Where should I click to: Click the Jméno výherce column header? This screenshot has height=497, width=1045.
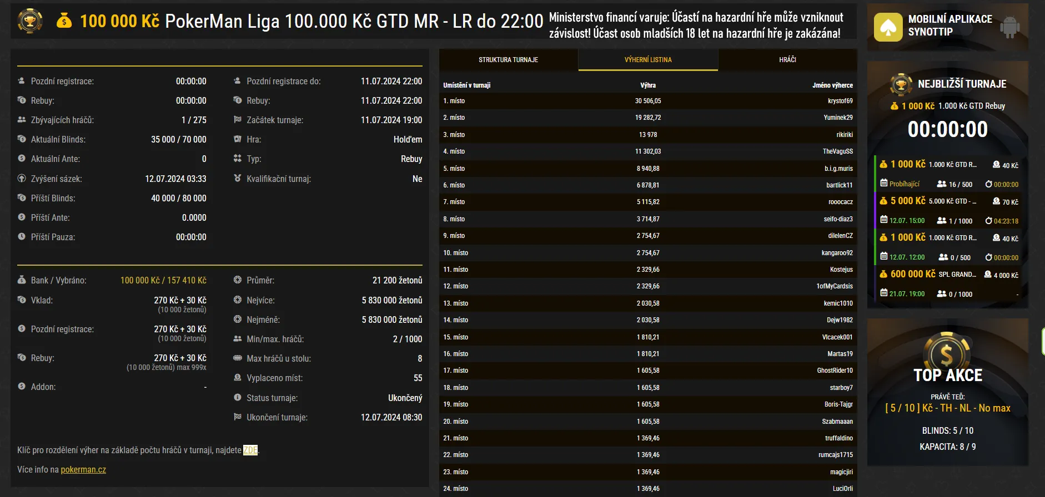tap(832, 85)
